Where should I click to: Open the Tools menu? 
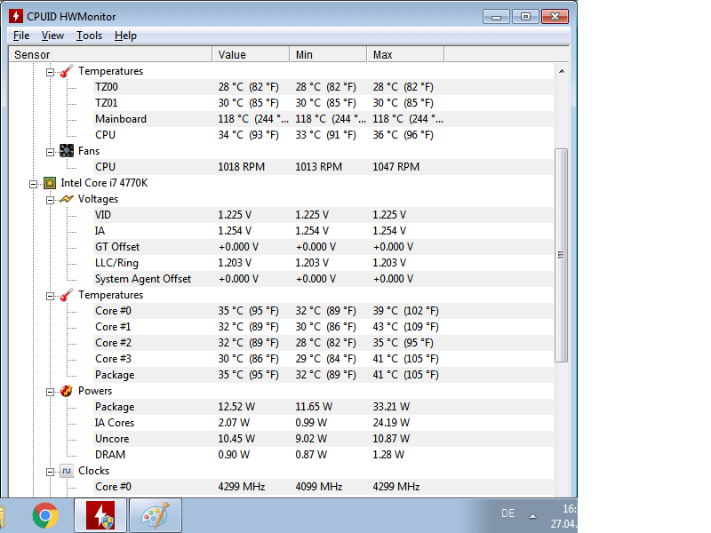(89, 36)
